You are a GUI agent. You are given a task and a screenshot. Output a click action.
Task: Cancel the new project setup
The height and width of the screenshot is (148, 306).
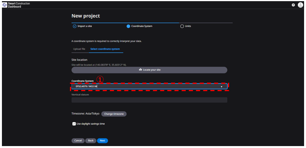[x=78, y=141]
